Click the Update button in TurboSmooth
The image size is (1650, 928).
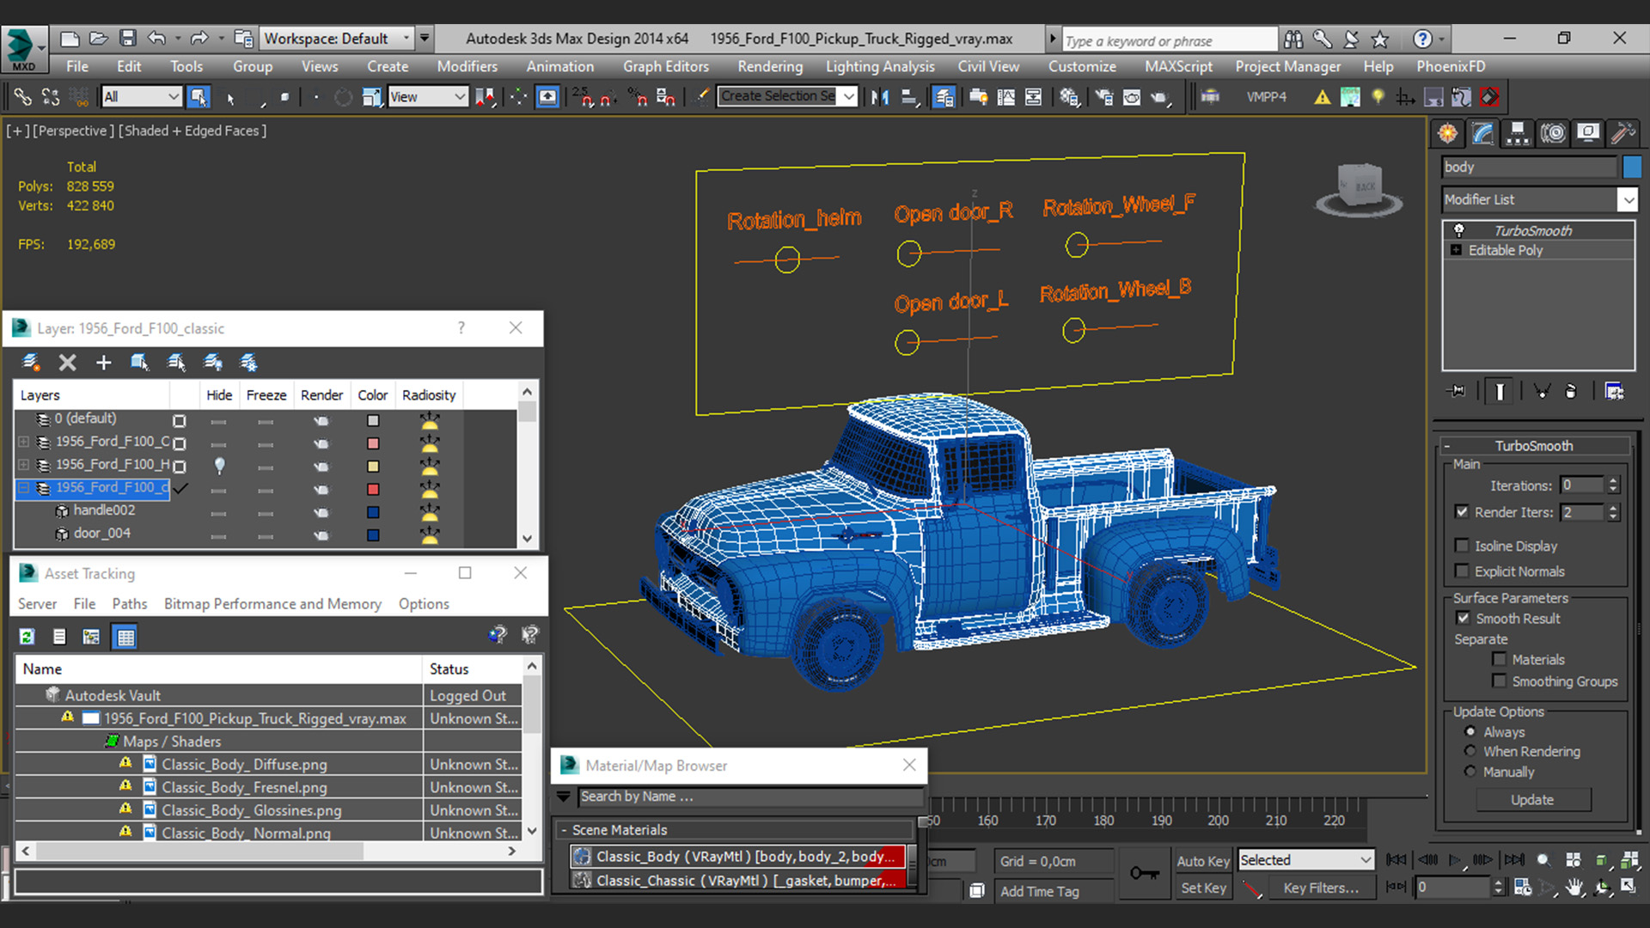[x=1533, y=800]
